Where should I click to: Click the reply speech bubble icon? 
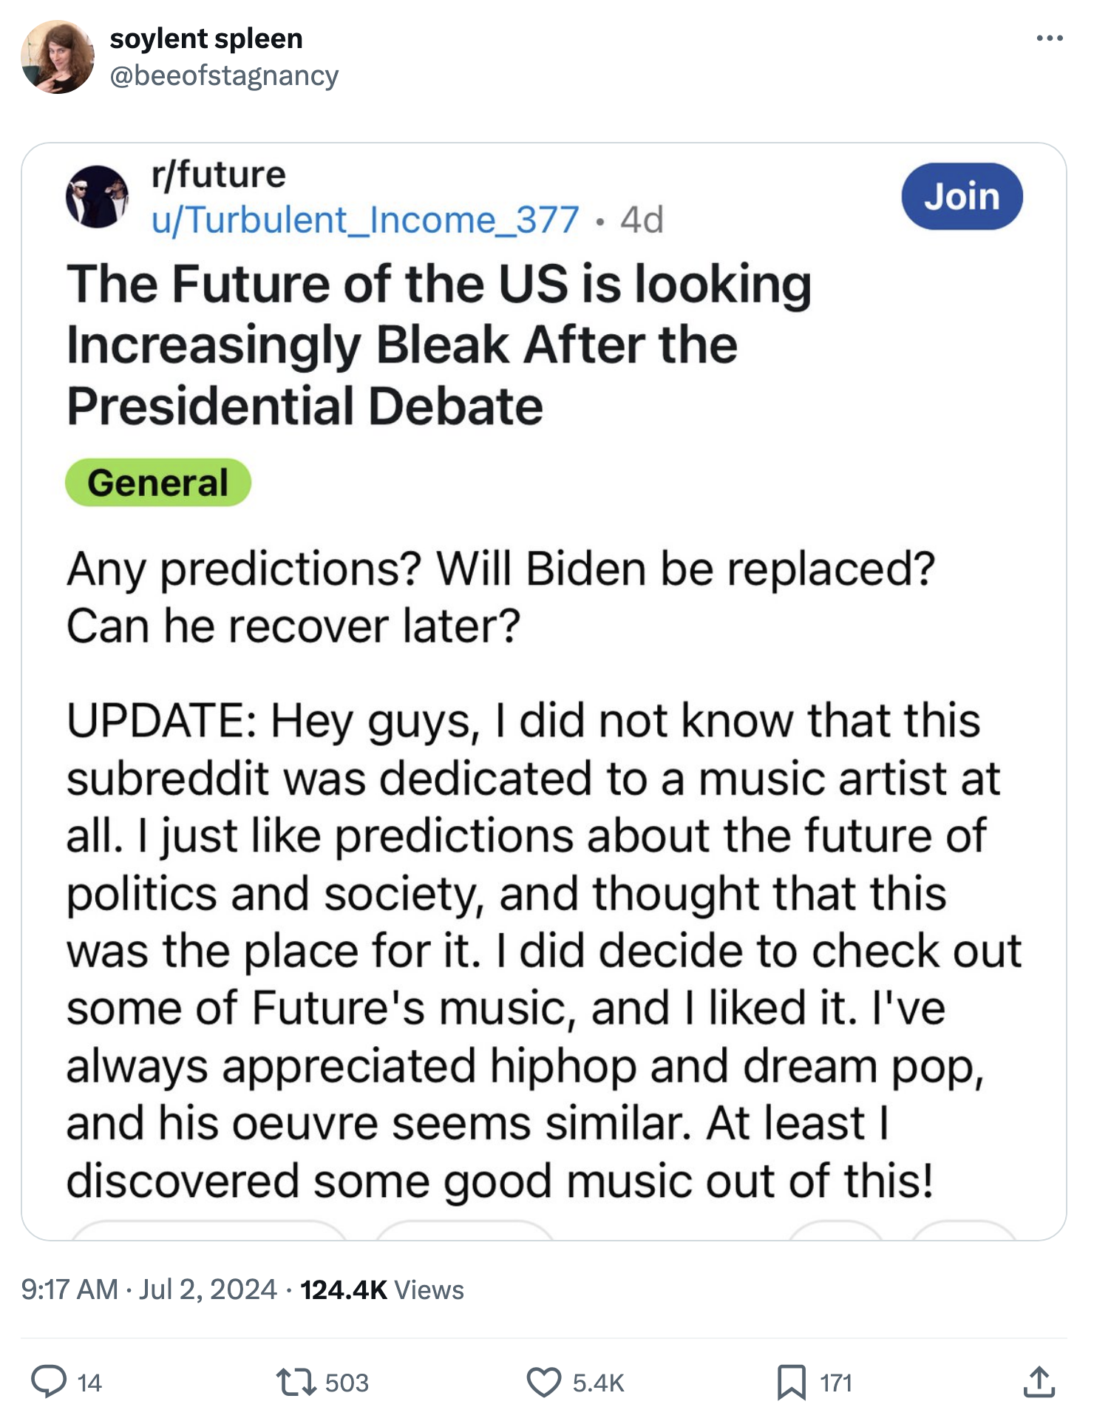point(49,1381)
